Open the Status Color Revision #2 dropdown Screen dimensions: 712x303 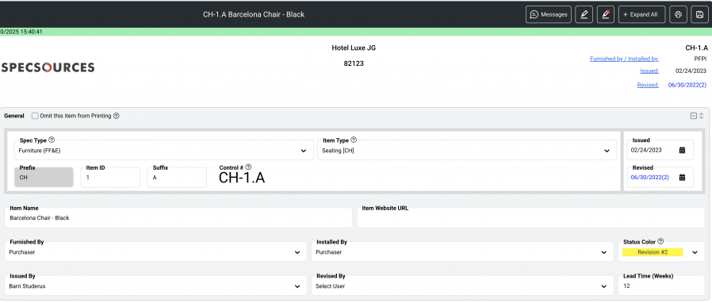click(661, 252)
